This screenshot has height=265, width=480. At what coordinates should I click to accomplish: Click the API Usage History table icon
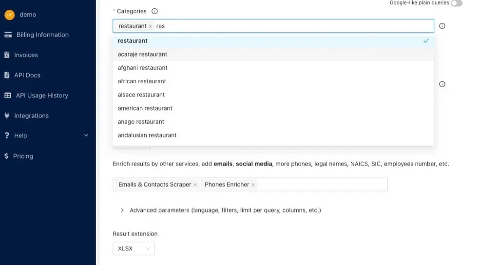(x=8, y=95)
